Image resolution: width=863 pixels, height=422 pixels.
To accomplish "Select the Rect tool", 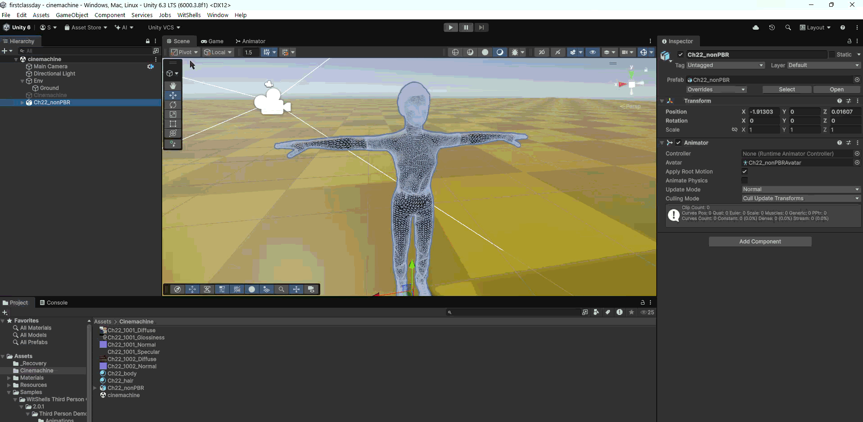I will coord(173,124).
